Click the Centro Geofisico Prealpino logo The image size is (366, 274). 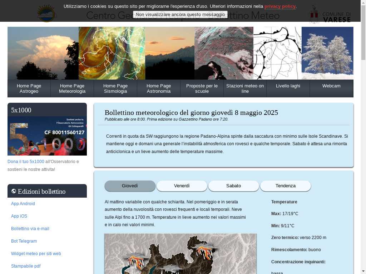coord(47,13)
